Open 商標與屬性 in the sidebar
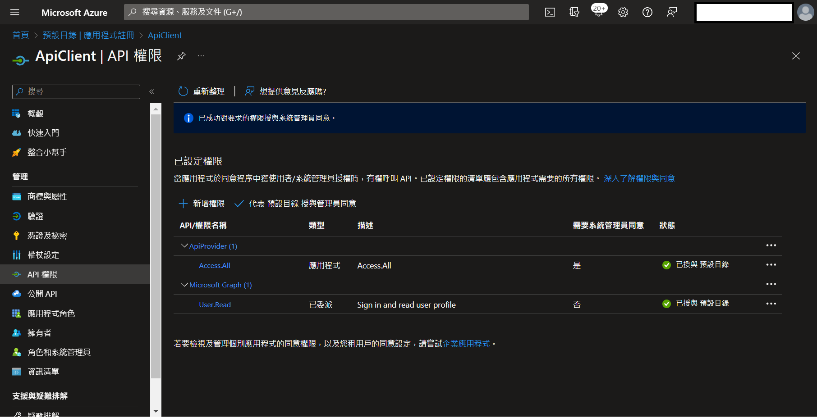Screen dimensions: 817x418 [47, 196]
